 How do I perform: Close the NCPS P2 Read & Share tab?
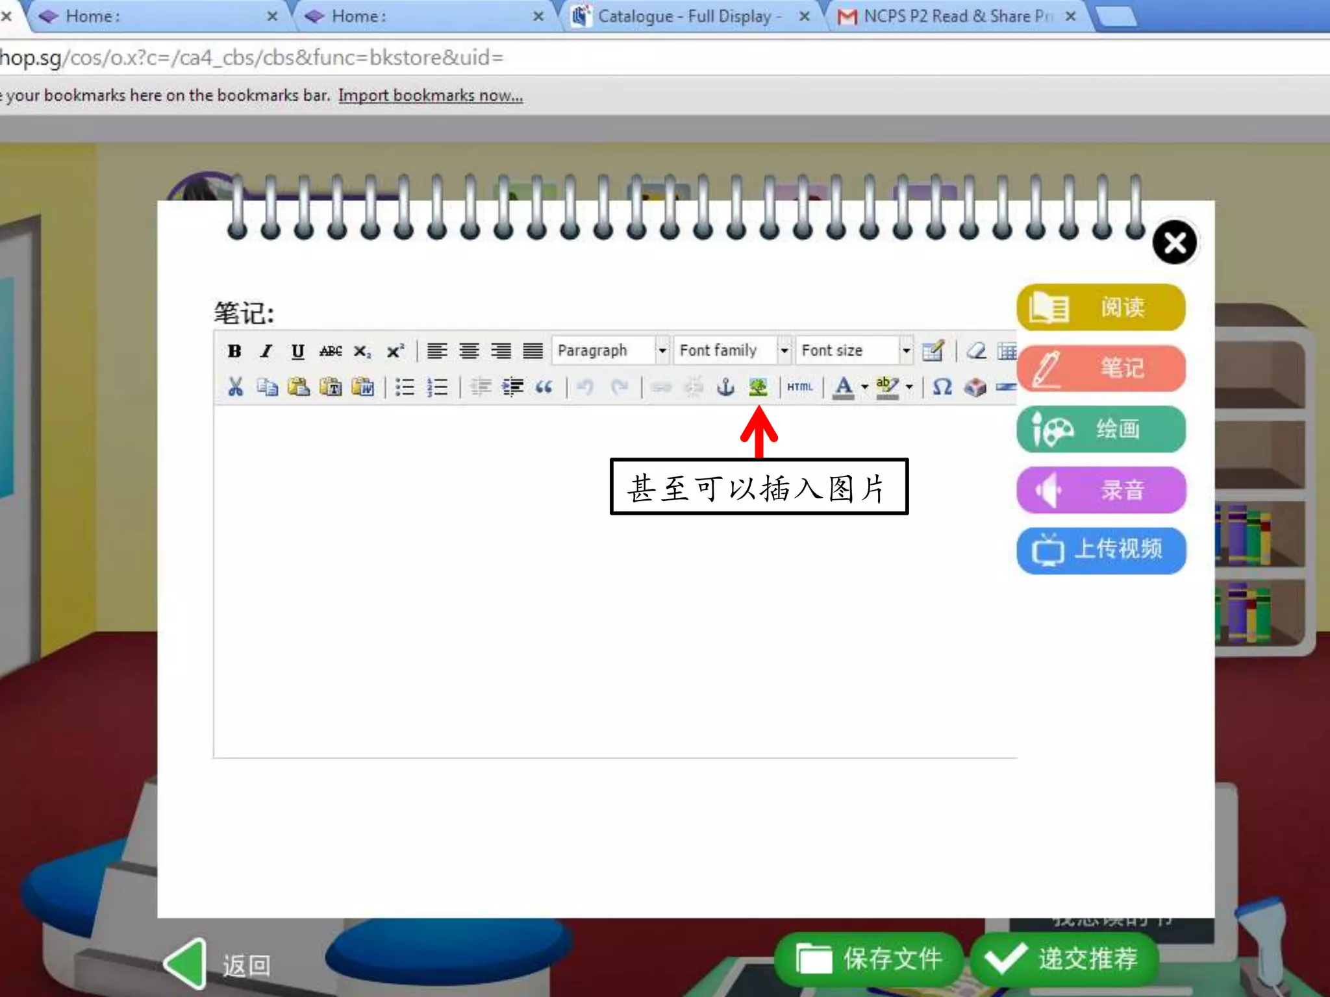point(1070,16)
